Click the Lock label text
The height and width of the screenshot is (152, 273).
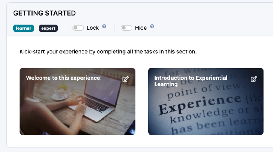coord(93,28)
